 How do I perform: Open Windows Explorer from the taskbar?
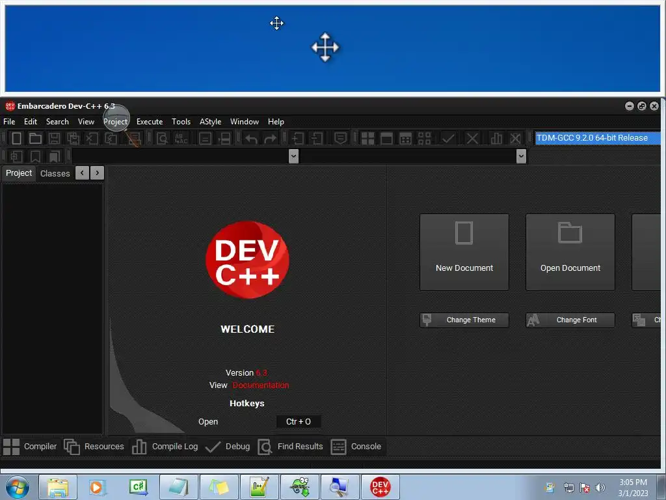point(58,487)
